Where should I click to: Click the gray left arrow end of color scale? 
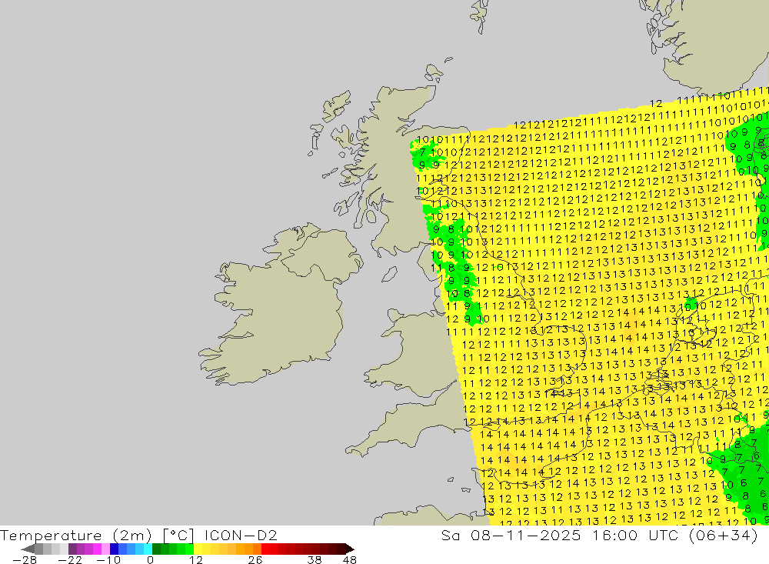pos(28,549)
